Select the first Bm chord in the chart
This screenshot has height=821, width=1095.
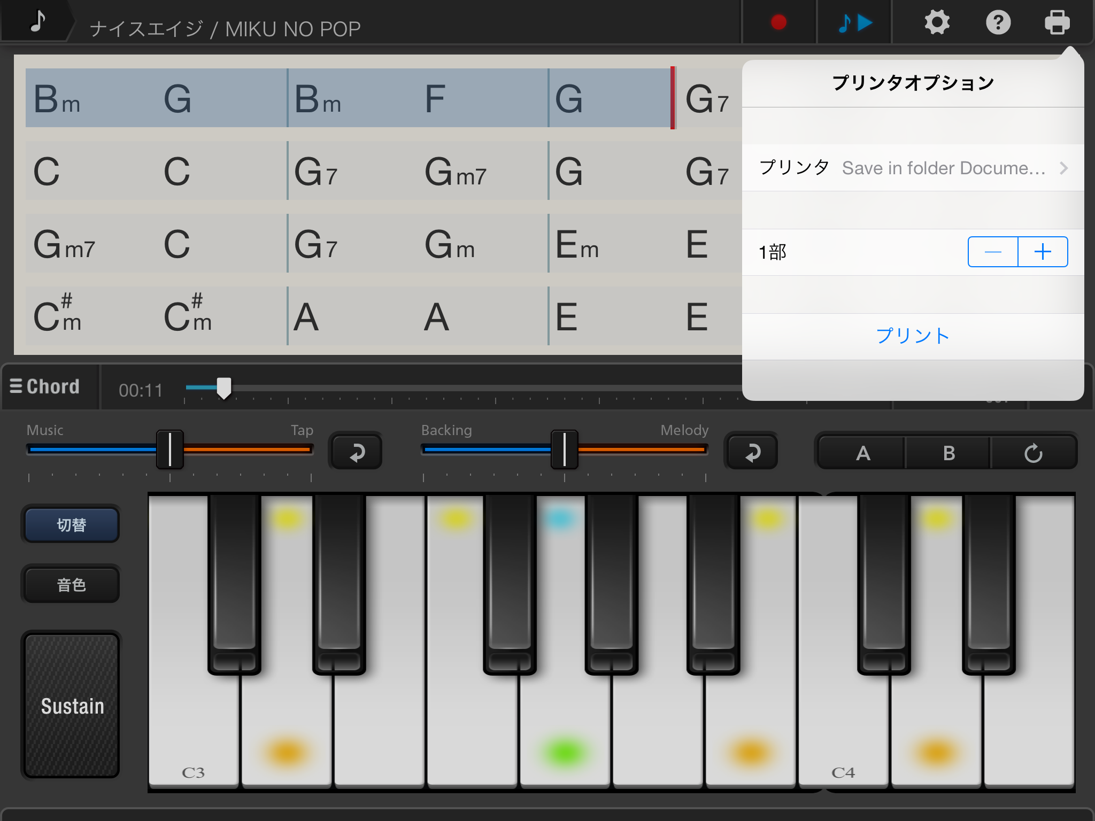[x=57, y=99]
